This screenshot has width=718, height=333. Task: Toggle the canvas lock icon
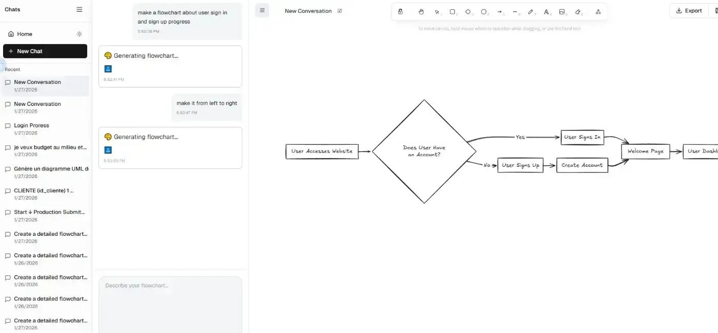tap(401, 11)
